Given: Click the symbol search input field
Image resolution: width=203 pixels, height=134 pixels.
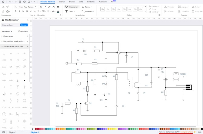Looking at the screenshot, I should (10, 25).
